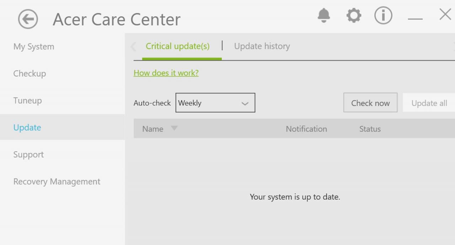
Task: Click the Update all button
Action: [x=429, y=103]
